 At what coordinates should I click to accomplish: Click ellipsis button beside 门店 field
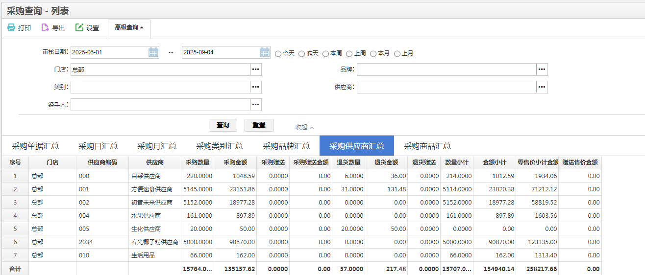click(x=255, y=69)
